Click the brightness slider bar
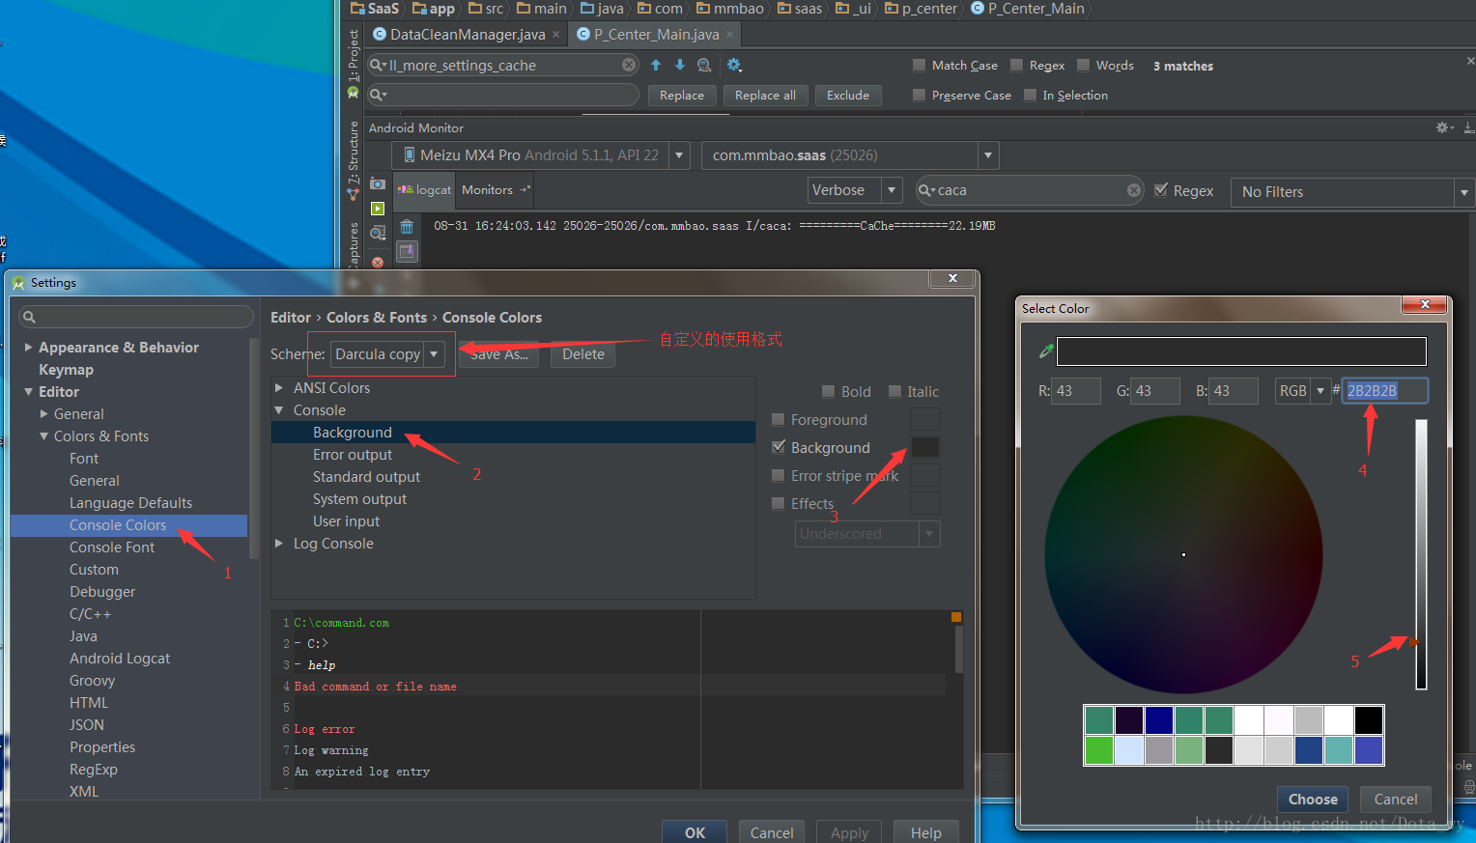This screenshot has width=1476, height=843. pos(1421,554)
